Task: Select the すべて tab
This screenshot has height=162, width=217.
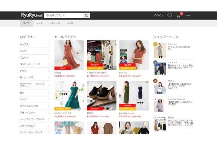Action: pos(26,23)
